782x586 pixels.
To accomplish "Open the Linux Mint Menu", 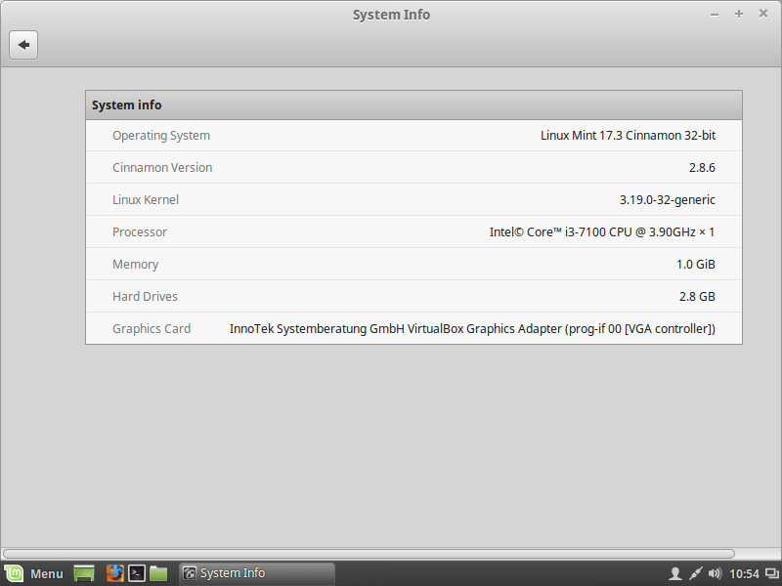I will 34,573.
